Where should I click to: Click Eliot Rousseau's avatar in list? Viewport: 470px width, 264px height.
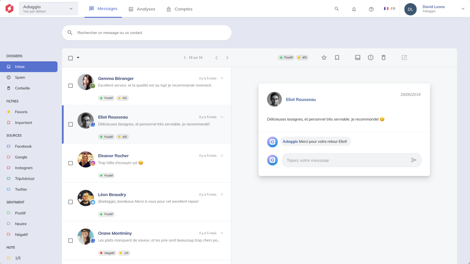pos(86,120)
